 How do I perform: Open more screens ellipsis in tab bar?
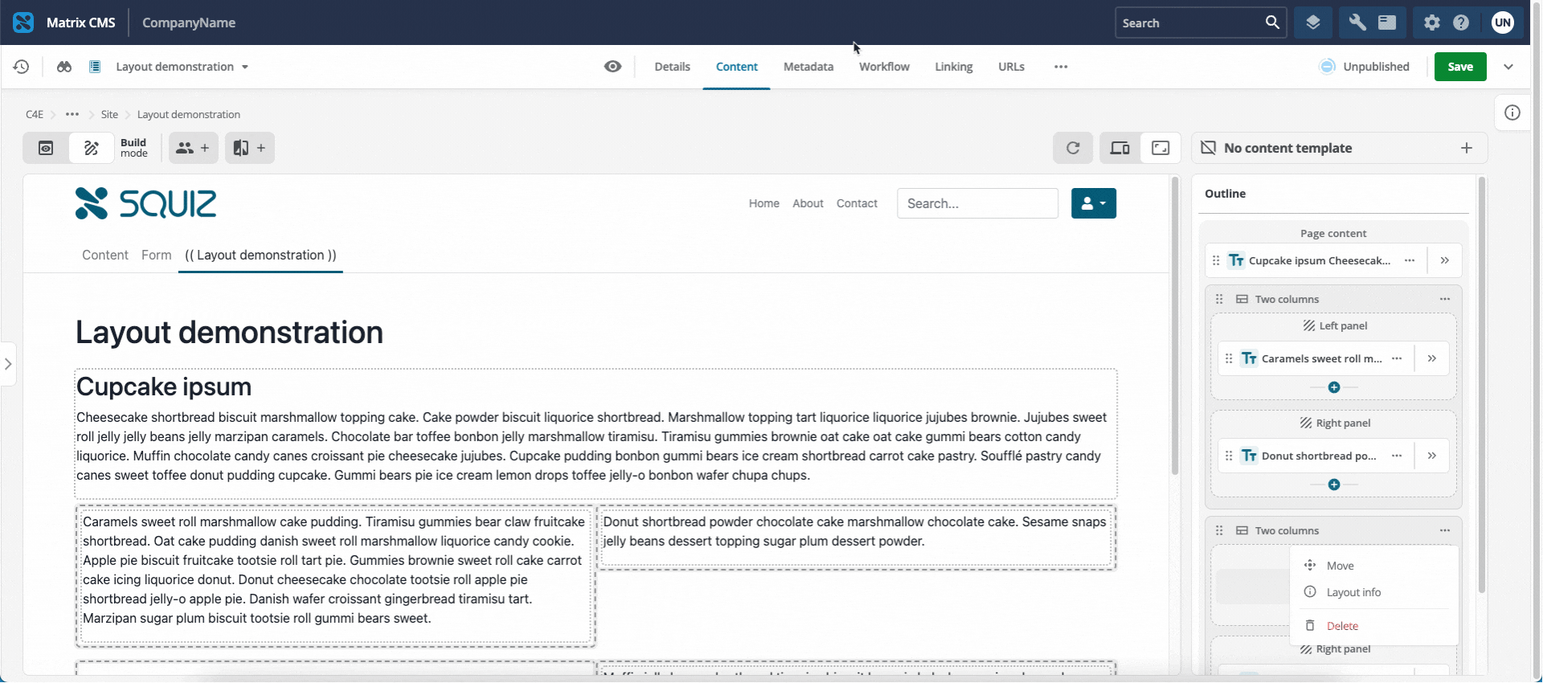tap(1061, 67)
